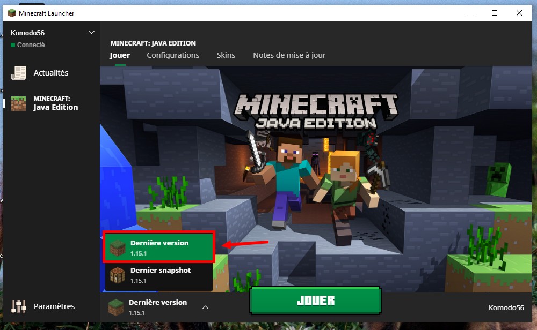This screenshot has height=330, width=537.
Task: Click the Java Edition grass block icon in sidebar
Action: click(x=18, y=103)
